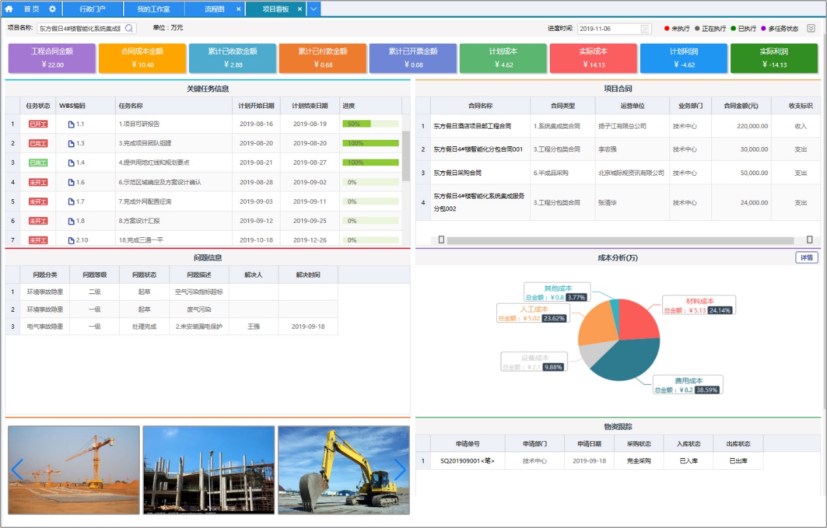Expand the panel using the double-chevron button

(x=811, y=28)
